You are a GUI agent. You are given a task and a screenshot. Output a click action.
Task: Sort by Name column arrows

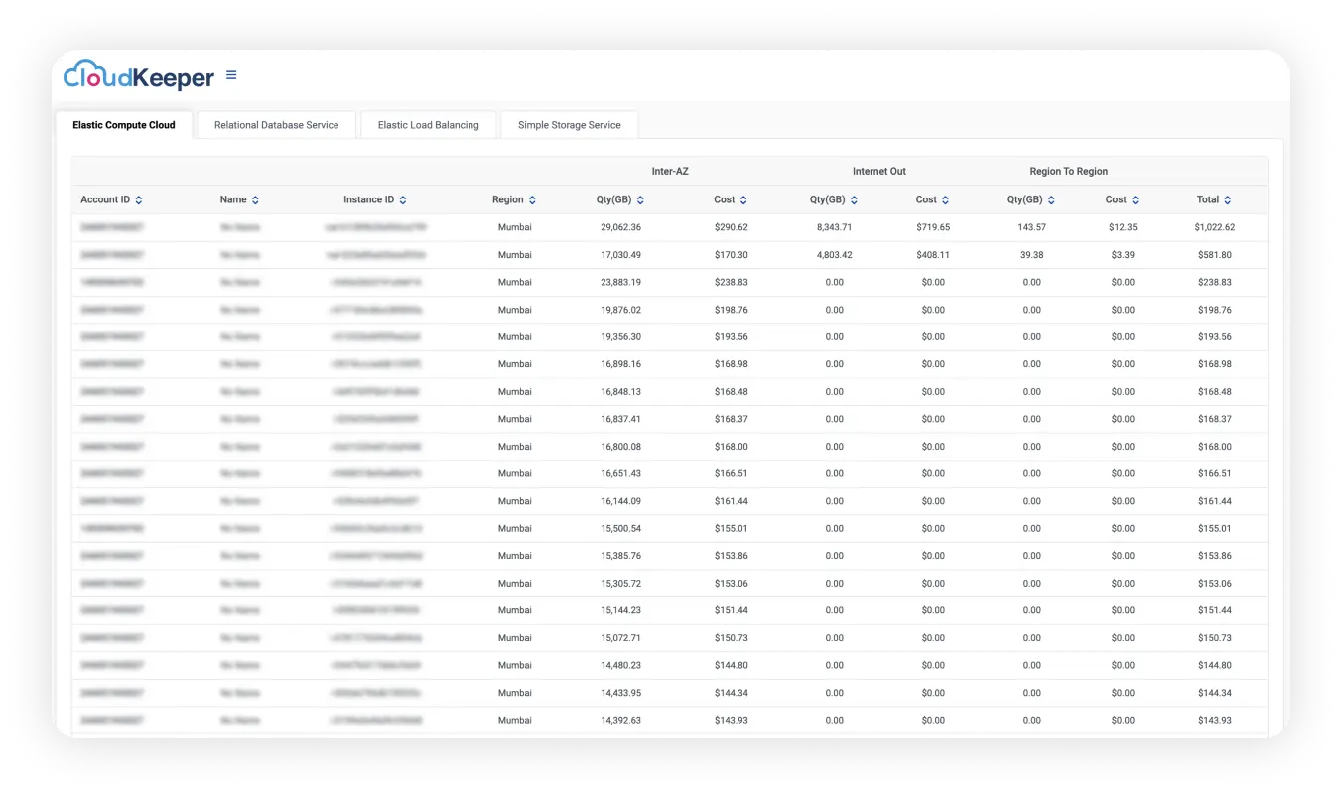coord(255,200)
